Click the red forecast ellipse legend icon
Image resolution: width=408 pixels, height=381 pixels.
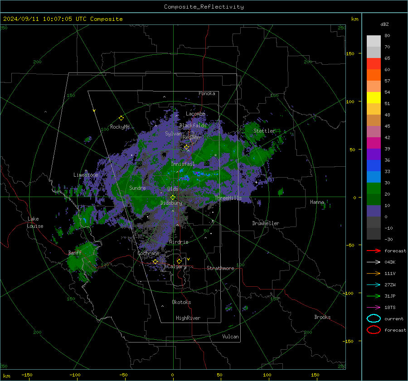click(x=374, y=330)
